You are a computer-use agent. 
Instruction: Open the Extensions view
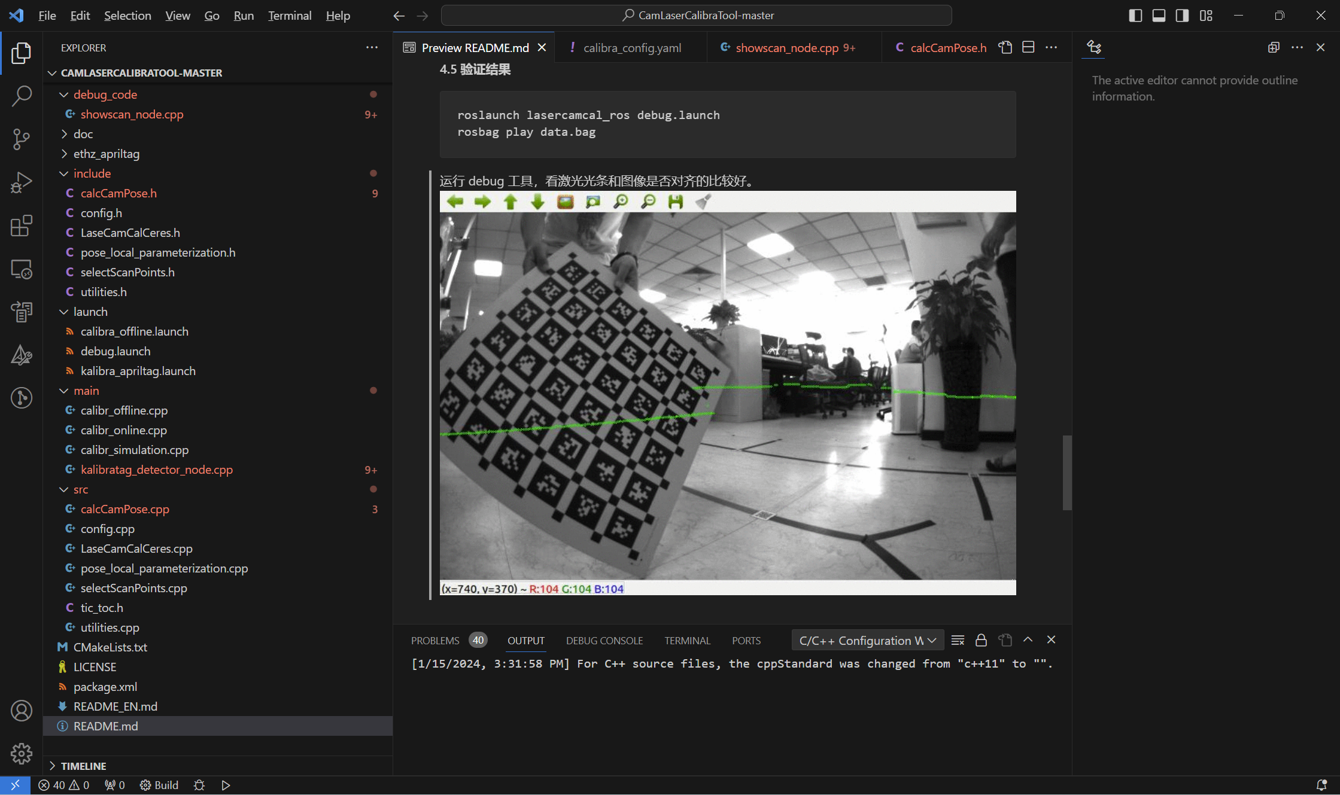pyautogui.click(x=22, y=226)
